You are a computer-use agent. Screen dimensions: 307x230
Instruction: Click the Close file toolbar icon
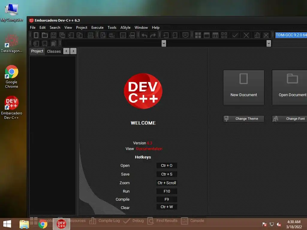[x=71, y=35]
